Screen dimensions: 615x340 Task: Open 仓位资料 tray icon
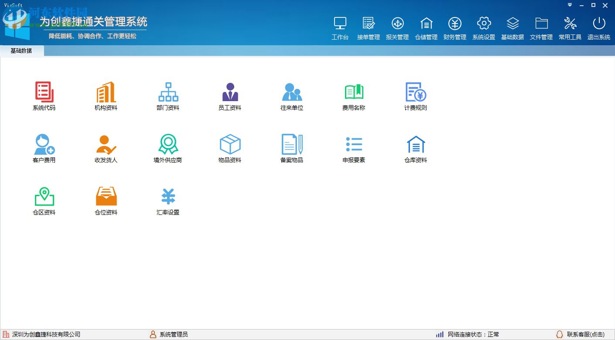[106, 197]
